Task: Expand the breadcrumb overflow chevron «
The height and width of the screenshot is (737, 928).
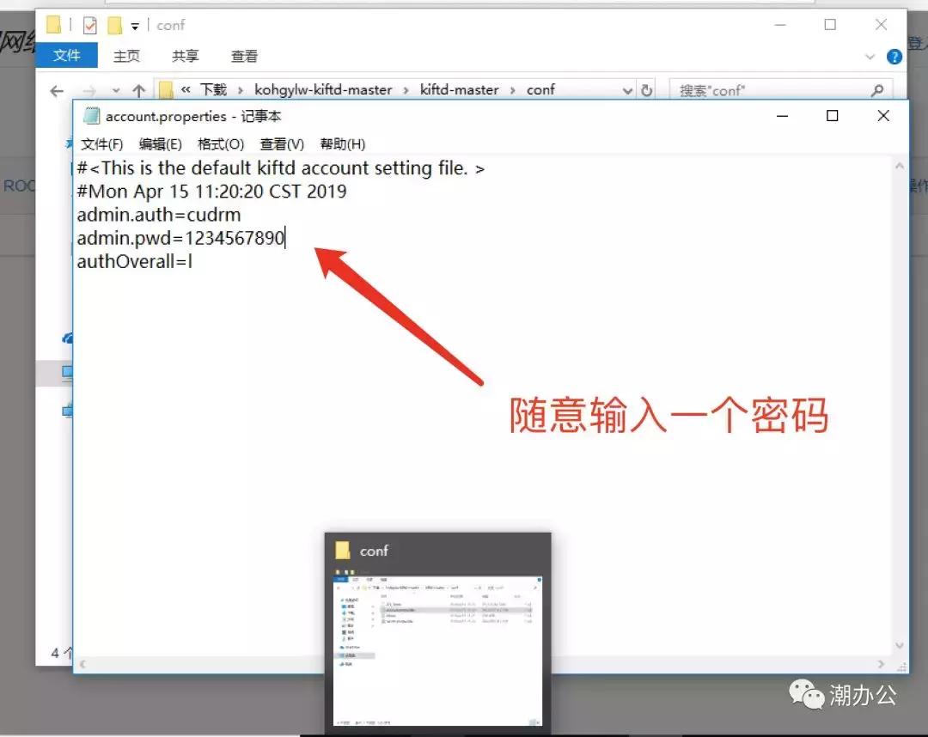Action: 186,89
